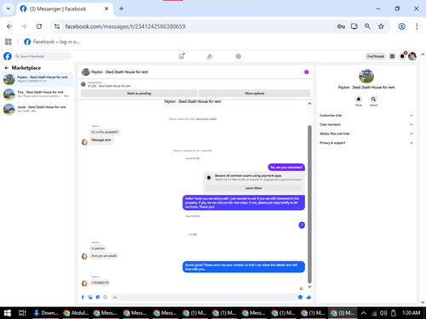Screen dimensions: 426x319
Task: Click More options button
Action: pyautogui.click(x=255, y=94)
